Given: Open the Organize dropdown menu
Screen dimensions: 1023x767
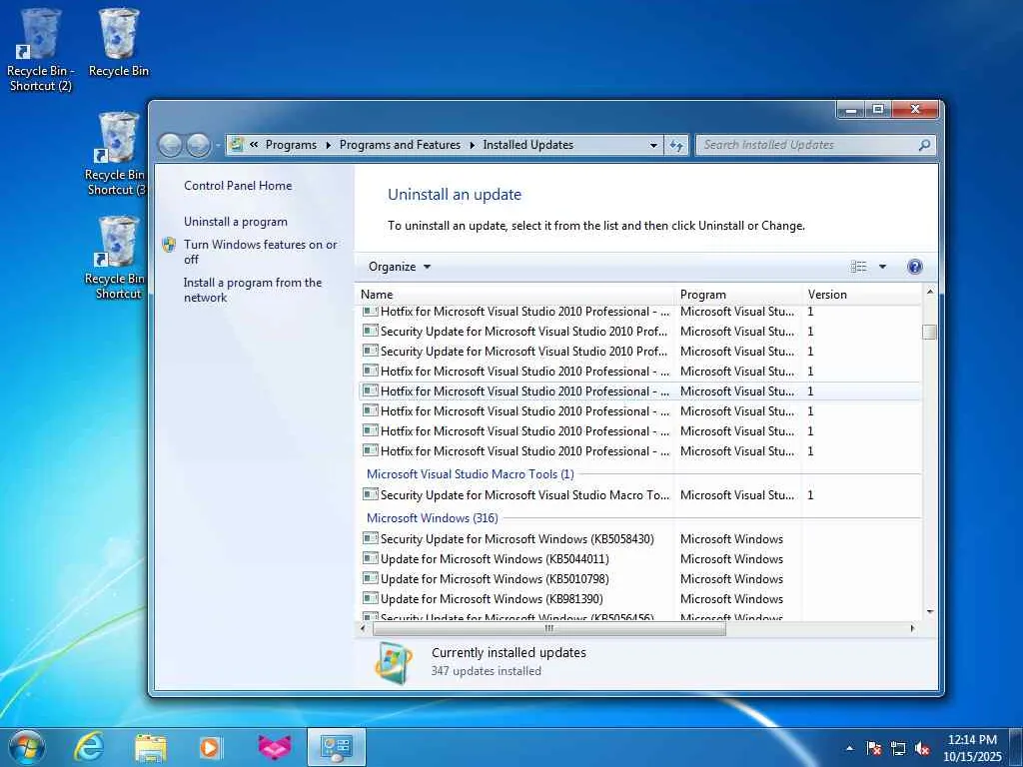Looking at the screenshot, I should coord(400,266).
